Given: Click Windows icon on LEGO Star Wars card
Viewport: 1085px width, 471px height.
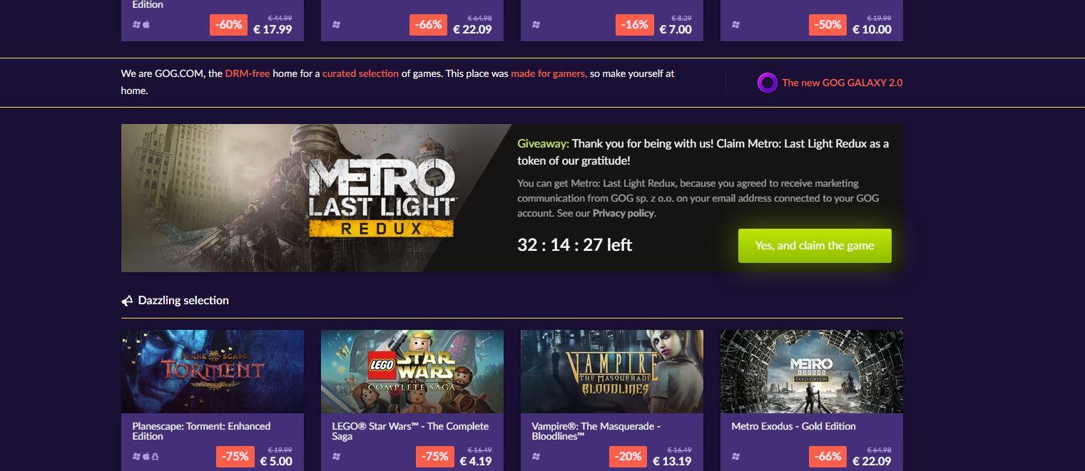Looking at the screenshot, I should [x=336, y=456].
